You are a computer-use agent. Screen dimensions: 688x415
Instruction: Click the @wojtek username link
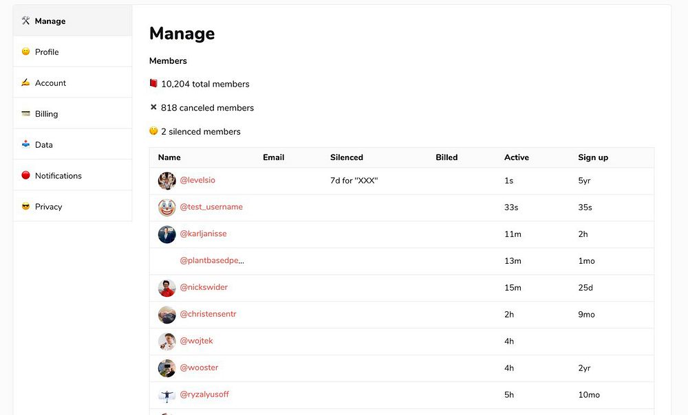point(196,341)
